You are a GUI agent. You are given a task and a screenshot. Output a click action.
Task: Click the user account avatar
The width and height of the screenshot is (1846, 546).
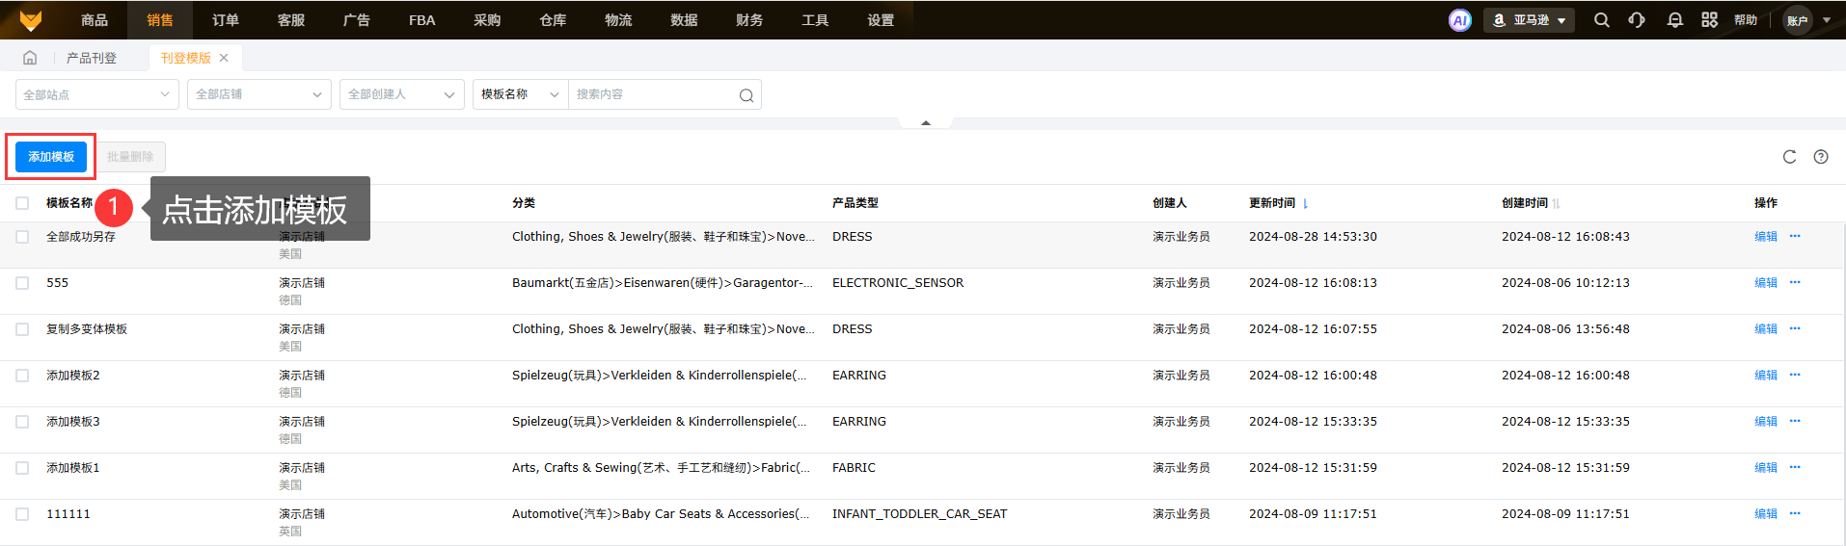pyautogui.click(x=1798, y=20)
